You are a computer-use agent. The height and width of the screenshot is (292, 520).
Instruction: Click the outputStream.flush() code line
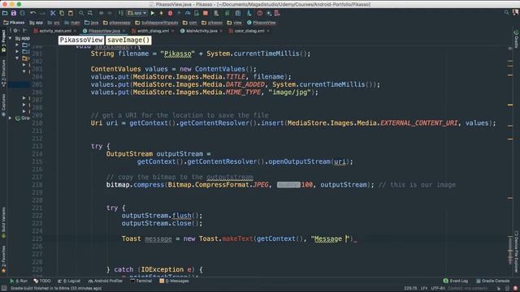162,216
